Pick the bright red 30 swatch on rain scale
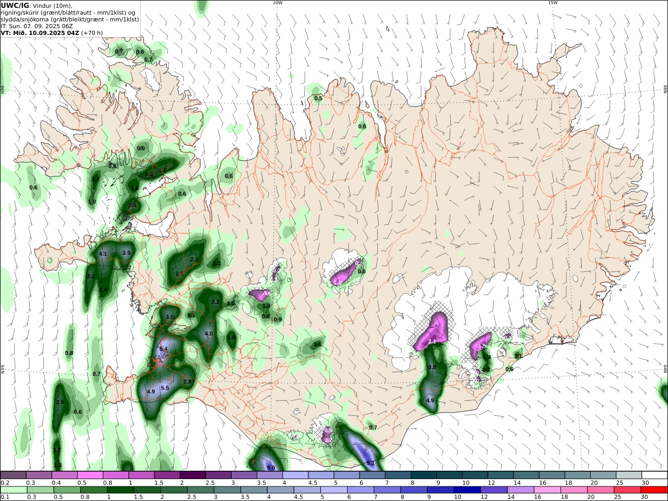668x501 pixels. 654,490
